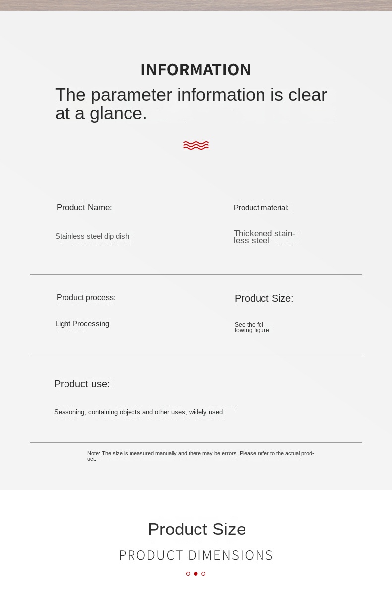Click 'Stainless steel dip dish' text
392x599 pixels.
pos(92,236)
